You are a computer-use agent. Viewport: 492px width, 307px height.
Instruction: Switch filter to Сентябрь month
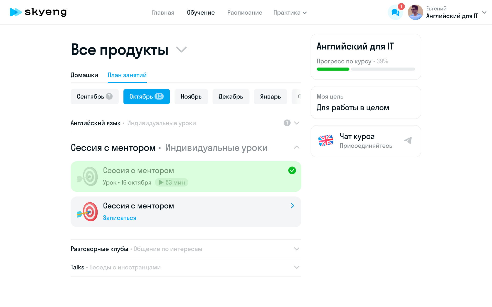coord(95,97)
